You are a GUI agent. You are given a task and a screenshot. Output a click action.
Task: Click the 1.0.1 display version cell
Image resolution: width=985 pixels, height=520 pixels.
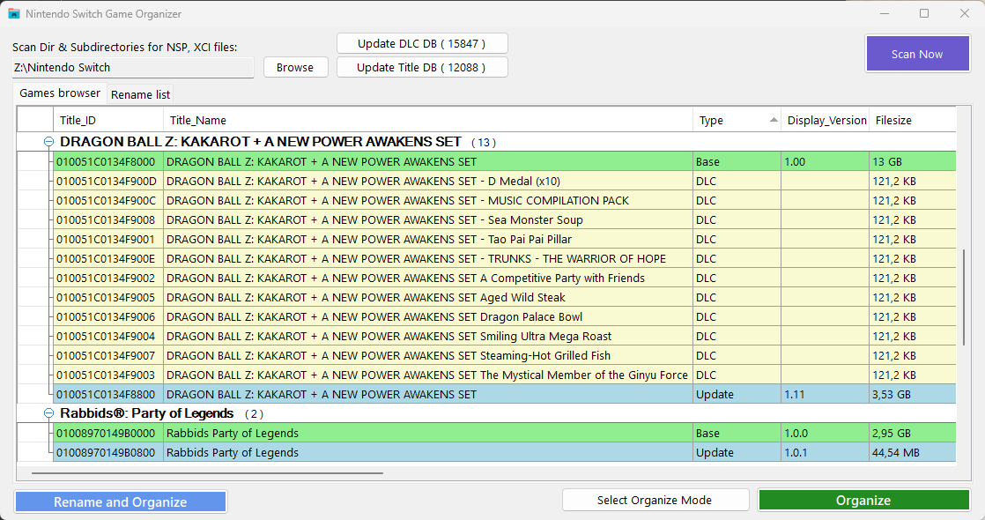click(826, 453)
